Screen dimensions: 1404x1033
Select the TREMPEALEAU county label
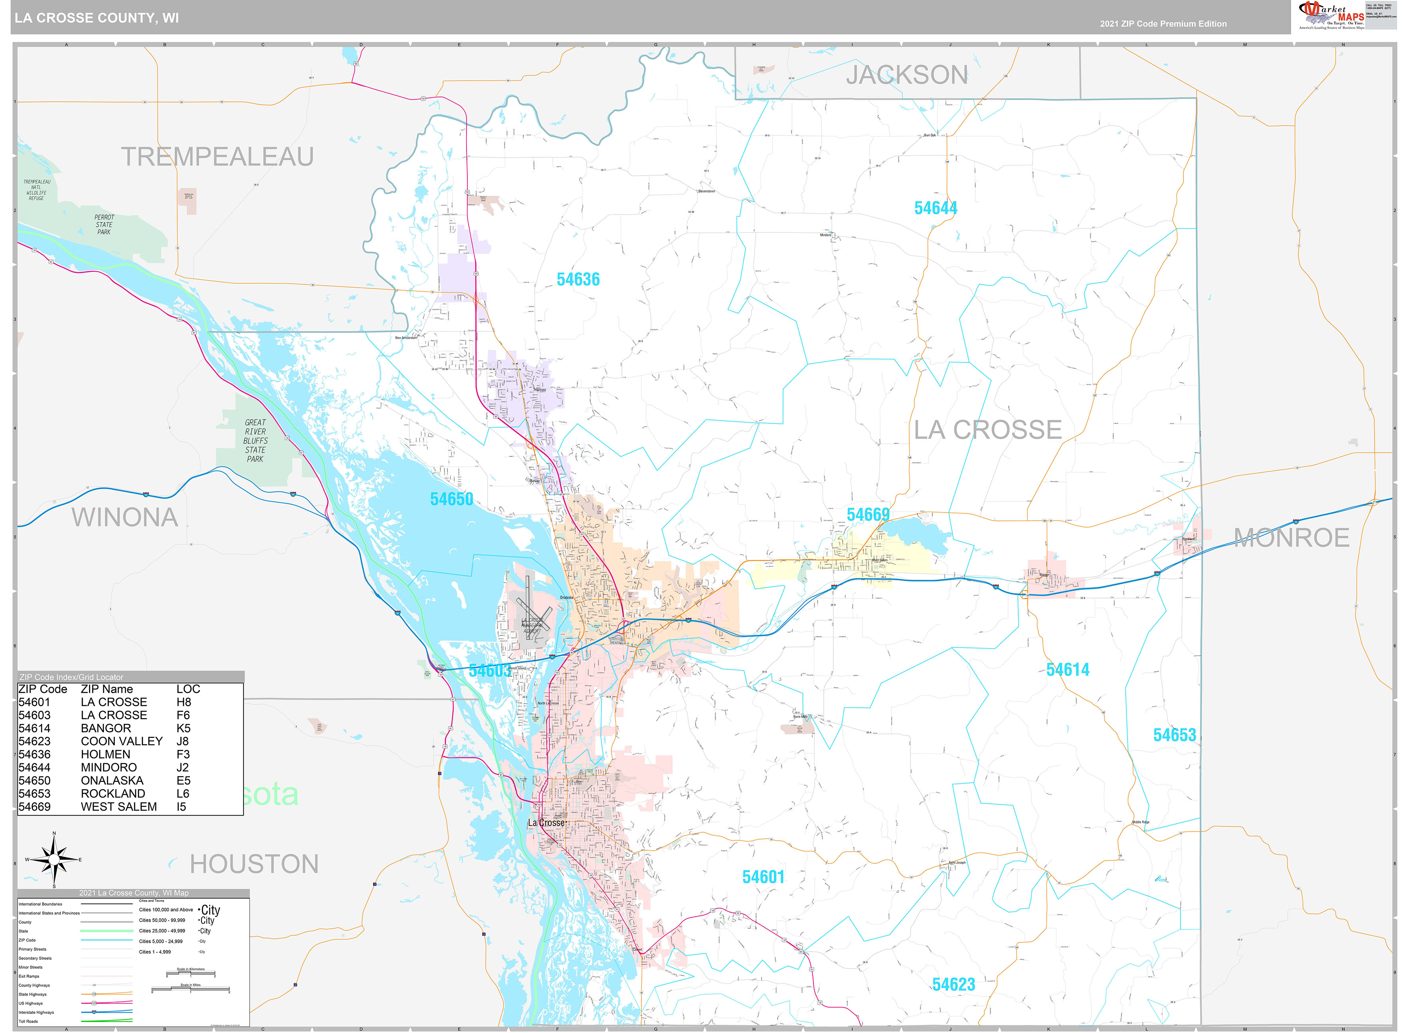tap(217, 156)
